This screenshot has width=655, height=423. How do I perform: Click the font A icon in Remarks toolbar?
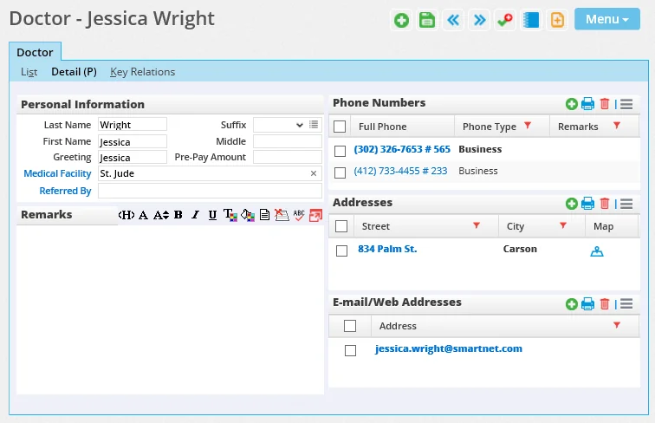point(143,215)
